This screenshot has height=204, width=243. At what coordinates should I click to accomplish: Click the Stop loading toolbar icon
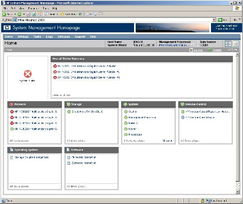click(28, 14)
